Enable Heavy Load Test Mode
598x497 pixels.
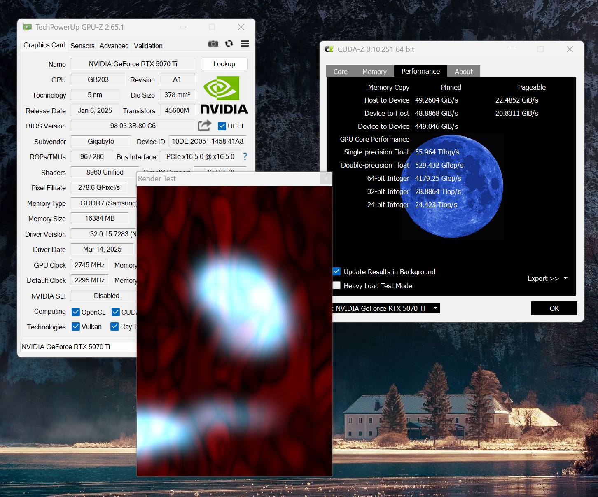337,286
